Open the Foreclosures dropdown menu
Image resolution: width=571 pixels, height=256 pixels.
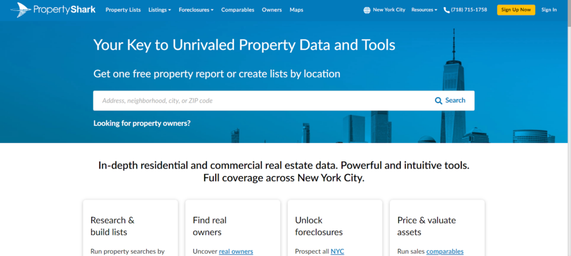pos(196,10)
